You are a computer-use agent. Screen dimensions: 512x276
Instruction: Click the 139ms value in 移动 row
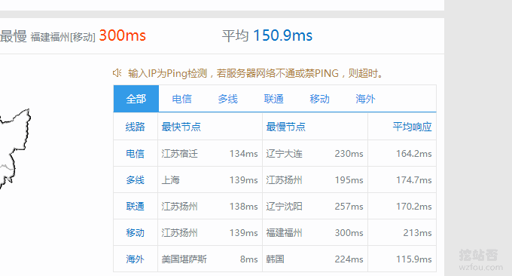(244, 233)
